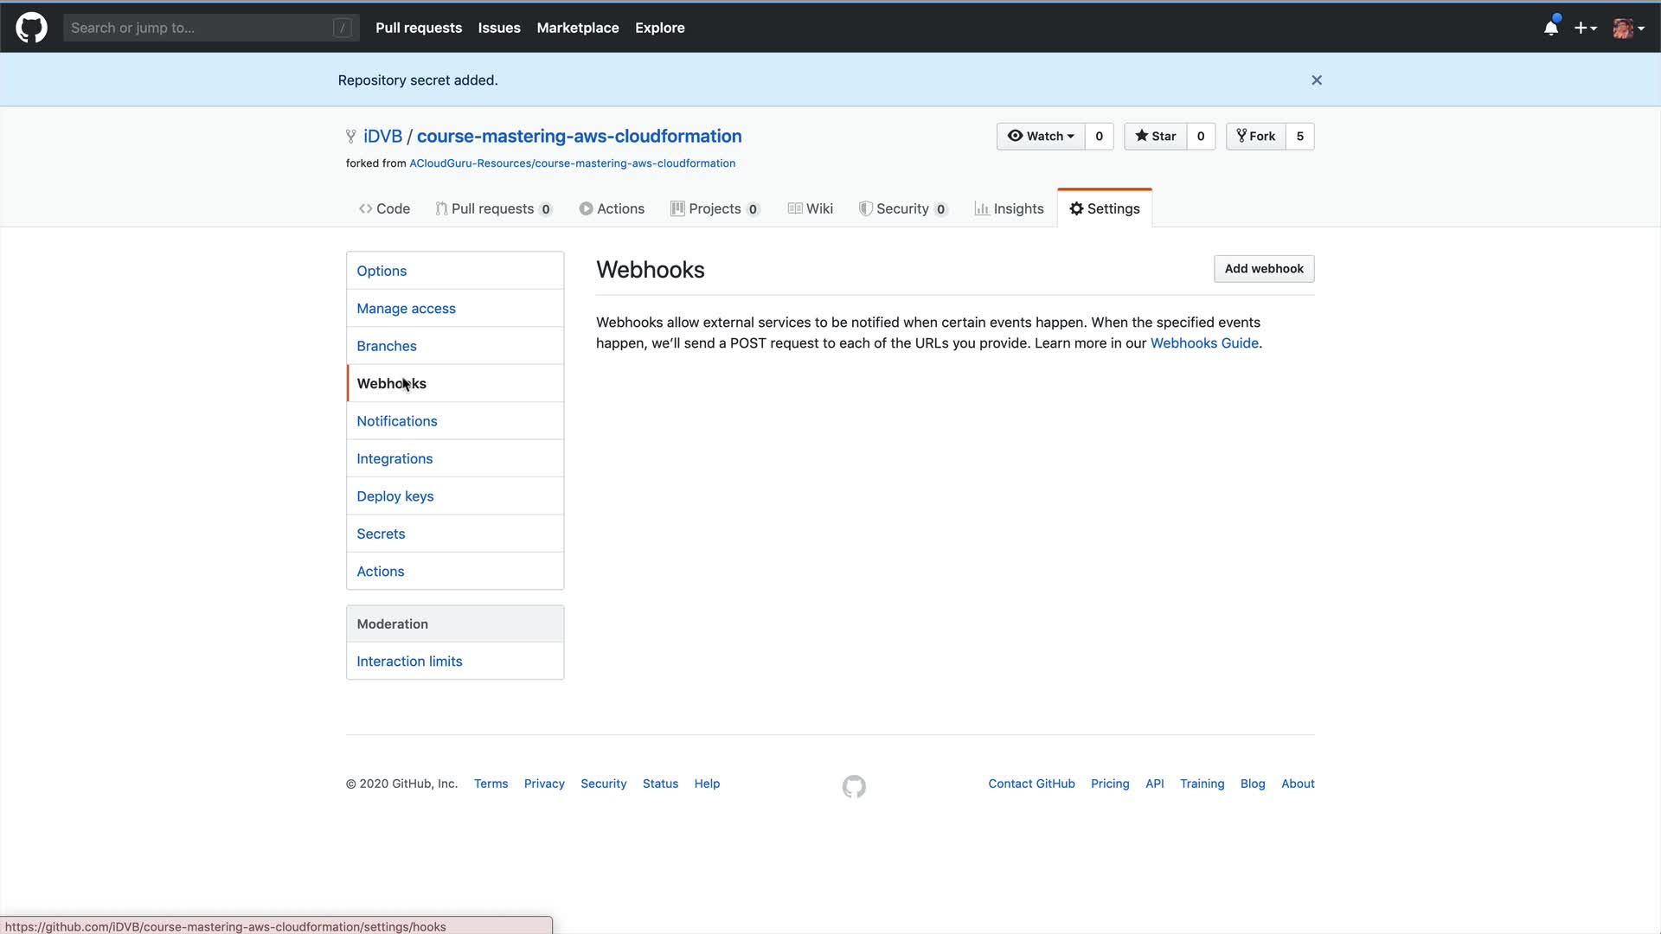Click the footer GitHub mark icon
Screen dimensions: 1661x934
click(854, 786)
